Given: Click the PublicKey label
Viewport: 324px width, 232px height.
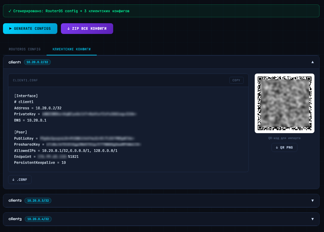Looking at the screenshot, I should coord(24,138).
